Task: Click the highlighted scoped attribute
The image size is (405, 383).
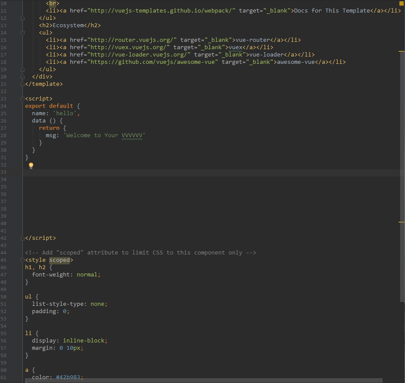Action: 60,260
